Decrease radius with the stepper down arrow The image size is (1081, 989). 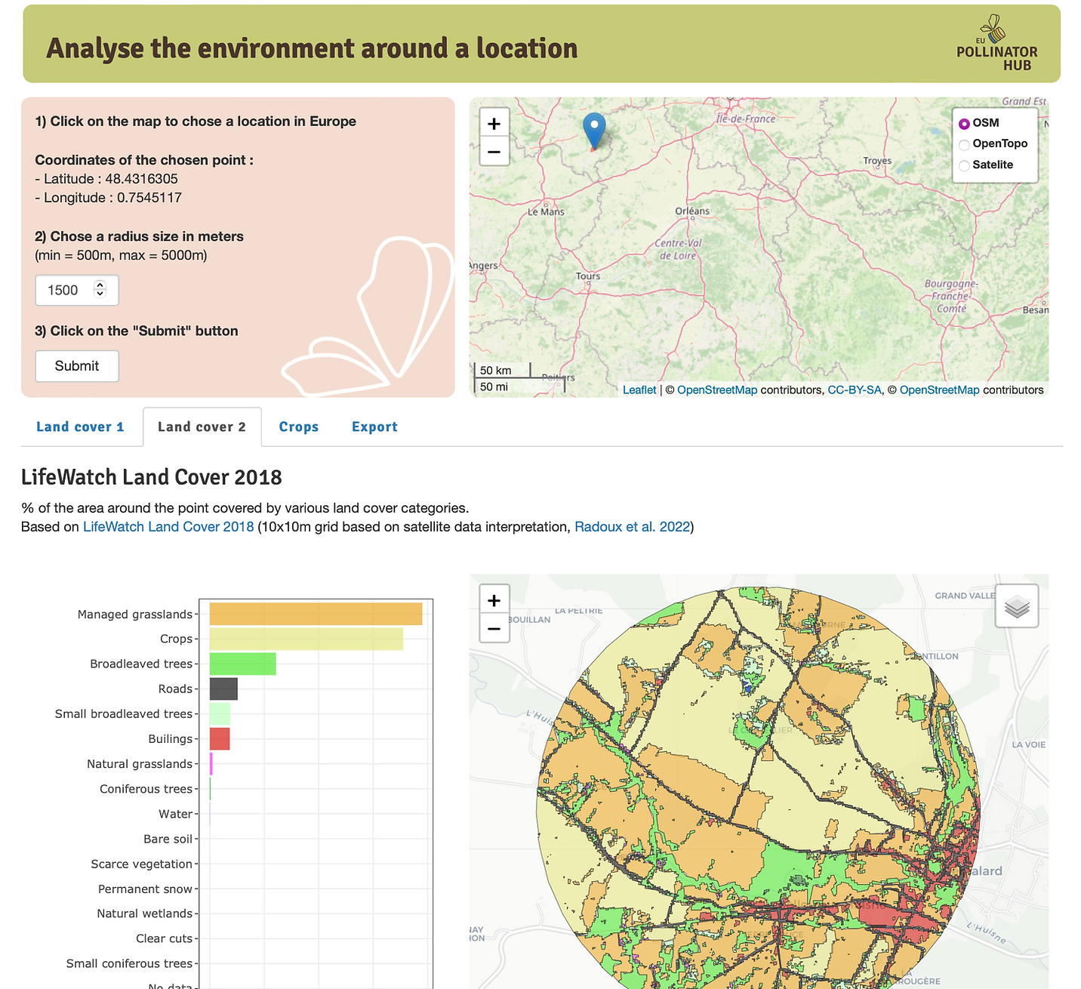(x=100, y=294)
